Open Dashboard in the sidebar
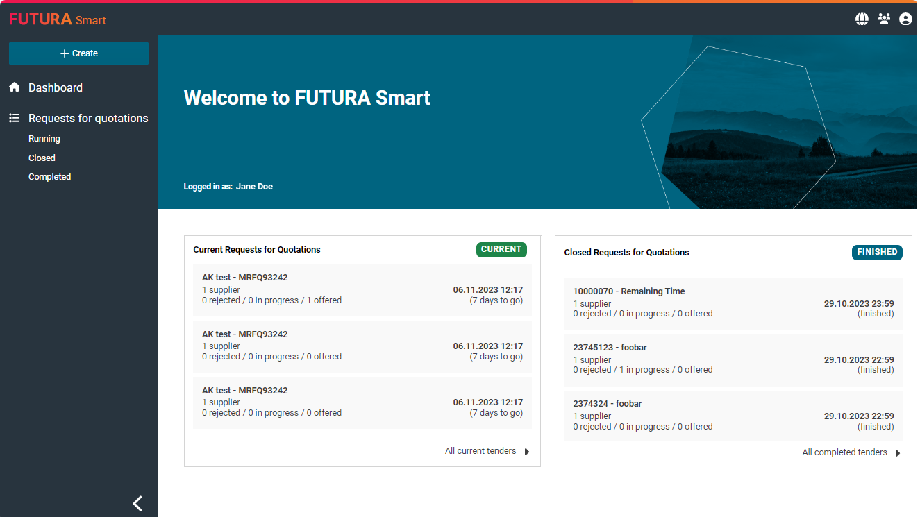This screenshot has height=517, width=920. click(x=56, y=87)
